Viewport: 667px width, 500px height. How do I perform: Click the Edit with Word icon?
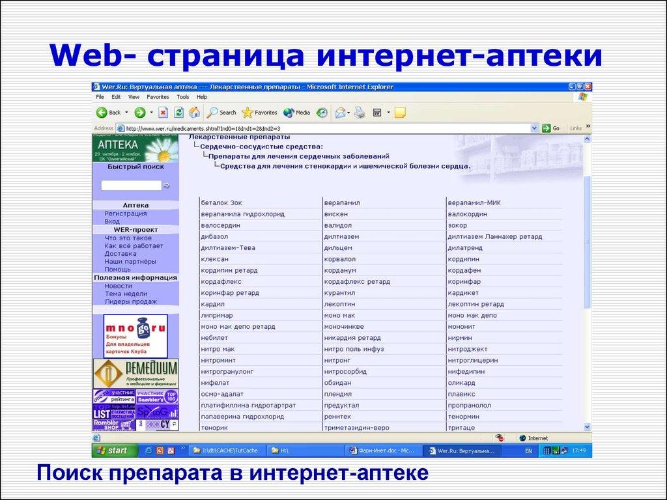(377, 113)
